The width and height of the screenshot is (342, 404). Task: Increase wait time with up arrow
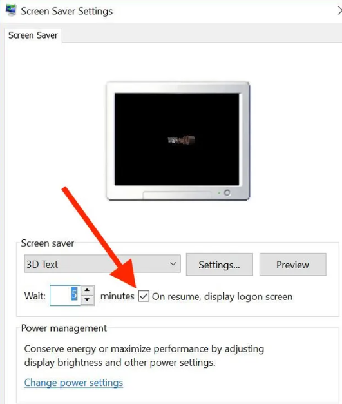point(87,290)
